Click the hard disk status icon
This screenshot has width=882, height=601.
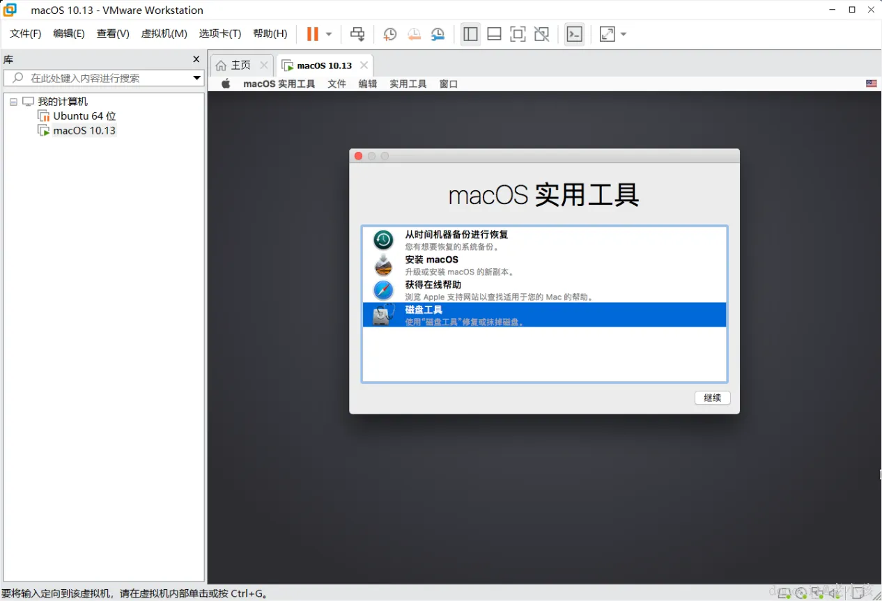pos(785,593)
